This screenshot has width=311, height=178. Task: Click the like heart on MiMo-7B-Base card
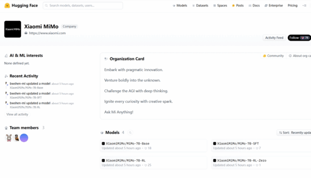[x=146, y=148]
